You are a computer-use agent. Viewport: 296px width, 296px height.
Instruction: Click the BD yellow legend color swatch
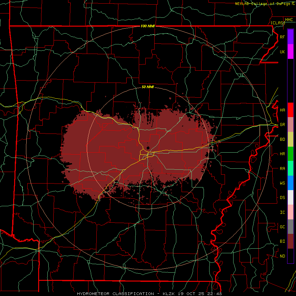click(290, 139)
